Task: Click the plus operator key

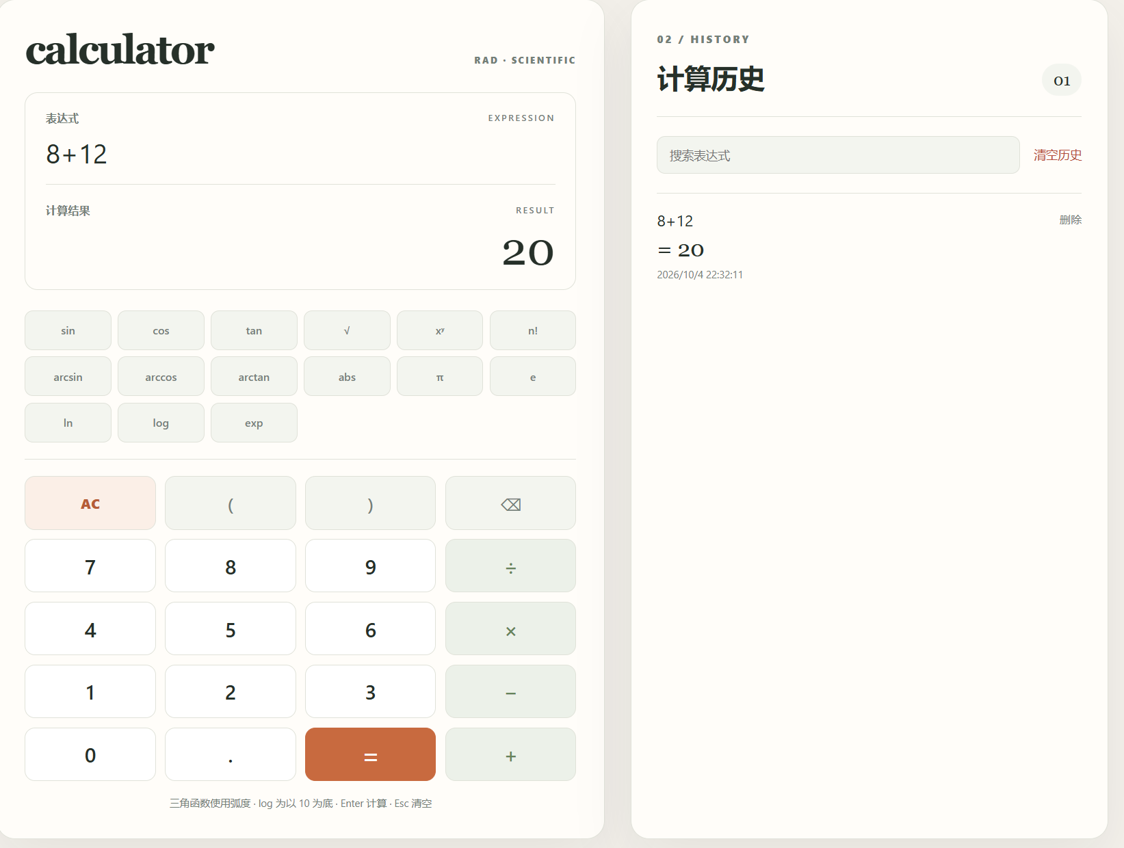Action: coord(510,755)
